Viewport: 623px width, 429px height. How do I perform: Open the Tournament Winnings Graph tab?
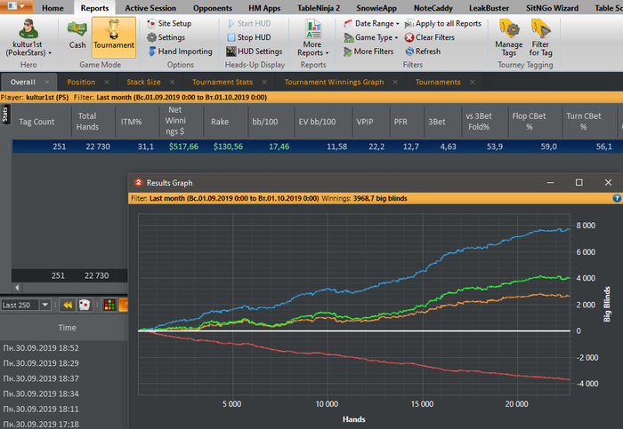tap(334, 83)
